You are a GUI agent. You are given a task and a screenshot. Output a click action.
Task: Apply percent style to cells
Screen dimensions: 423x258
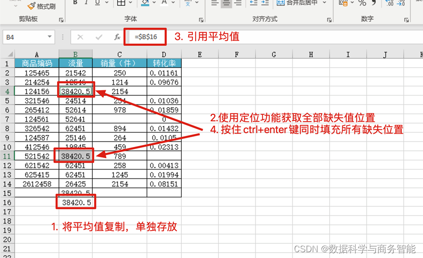pos(362,3)
